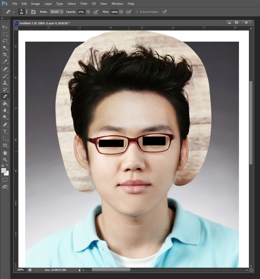Click the zoom percentage field in status bar
260x279 pixels.
point(20,270)
